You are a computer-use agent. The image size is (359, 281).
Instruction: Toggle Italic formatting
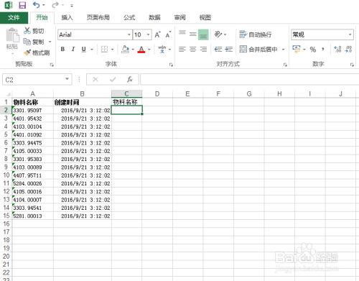click(73, 49)
